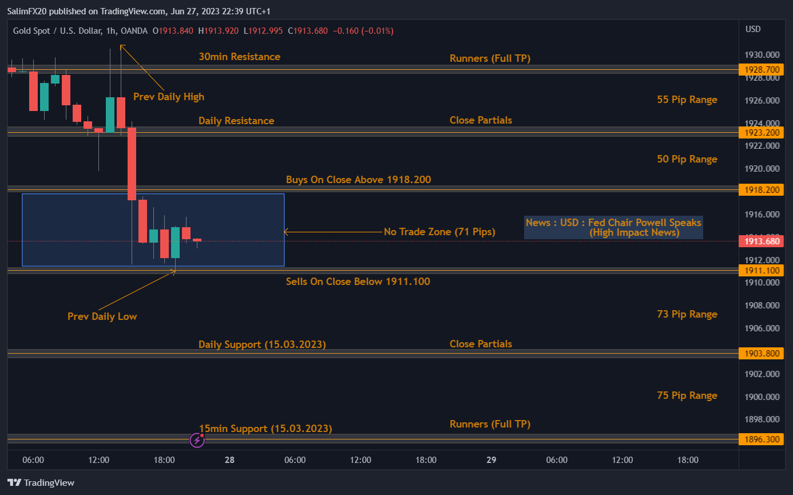This screenshot has height=495, width=793.
Task: Click the Buys On Close Above 1918.200 text
Action: coord(358,179)
